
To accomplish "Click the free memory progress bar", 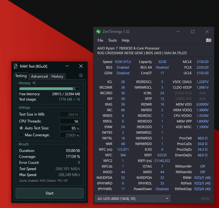I will pos(50,89).
